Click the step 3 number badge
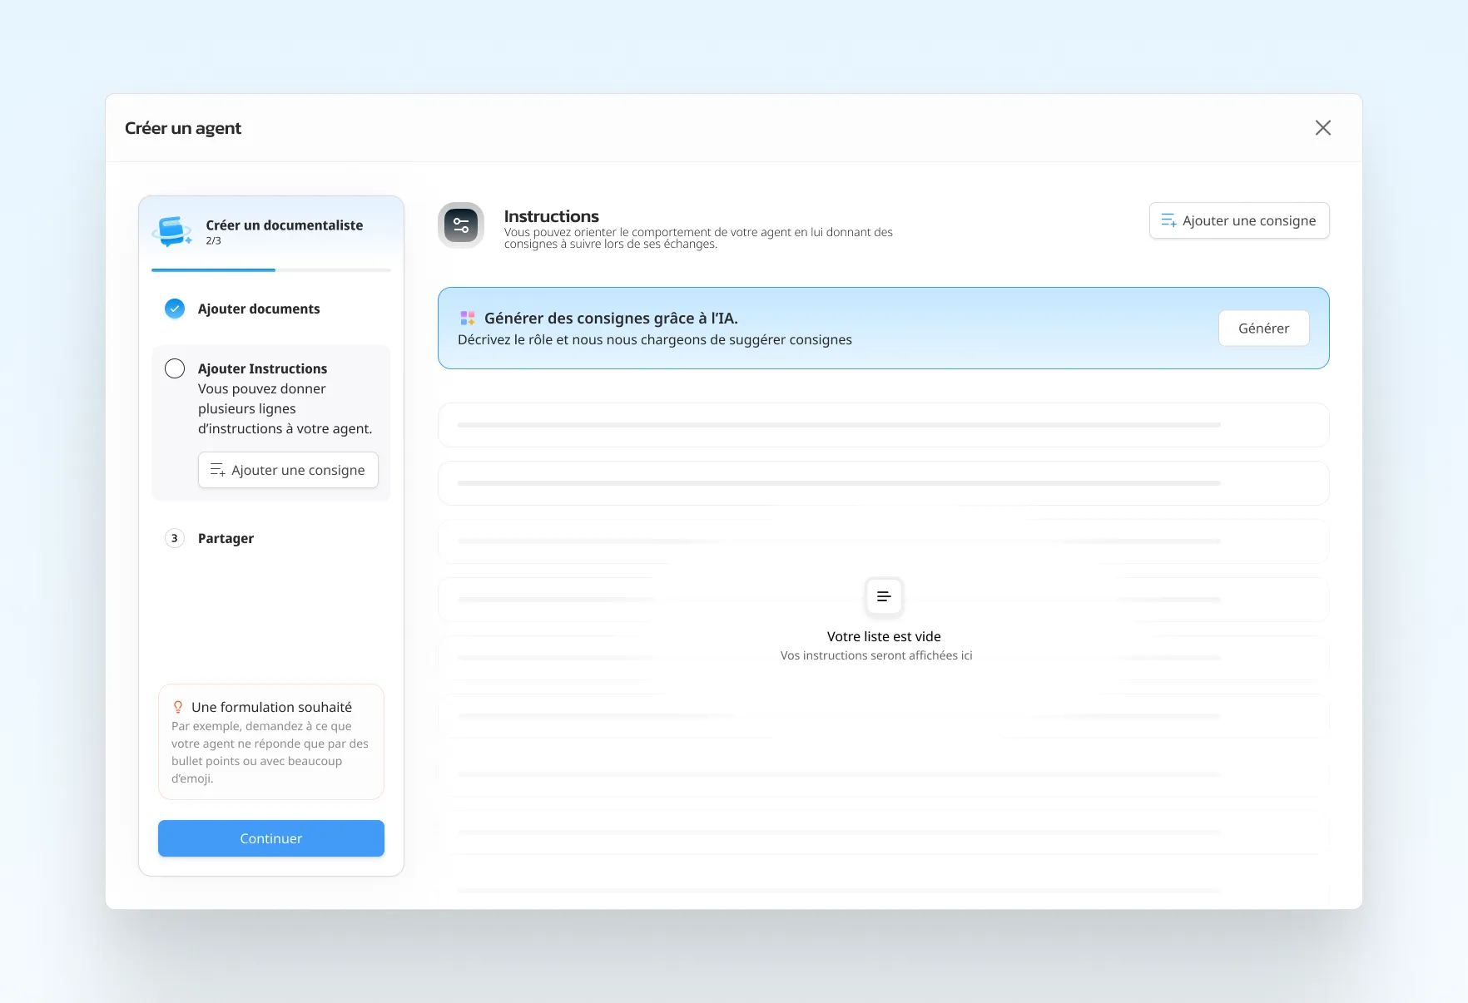The height and width of the screenshot is (1003, 1468). (x=175, y=538)
